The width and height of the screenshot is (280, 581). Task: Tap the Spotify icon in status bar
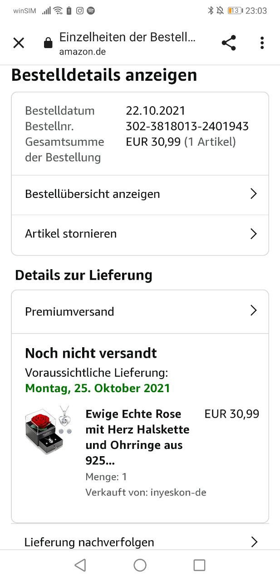[x=91, y=10]
